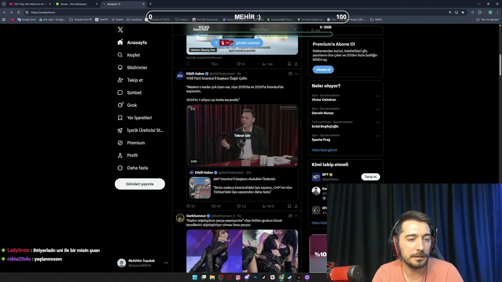Image resolution: width=502 pixels, height=282 pixels.
Task: Click the Grok icon on Darkhumour post
Action: point(290,216)
